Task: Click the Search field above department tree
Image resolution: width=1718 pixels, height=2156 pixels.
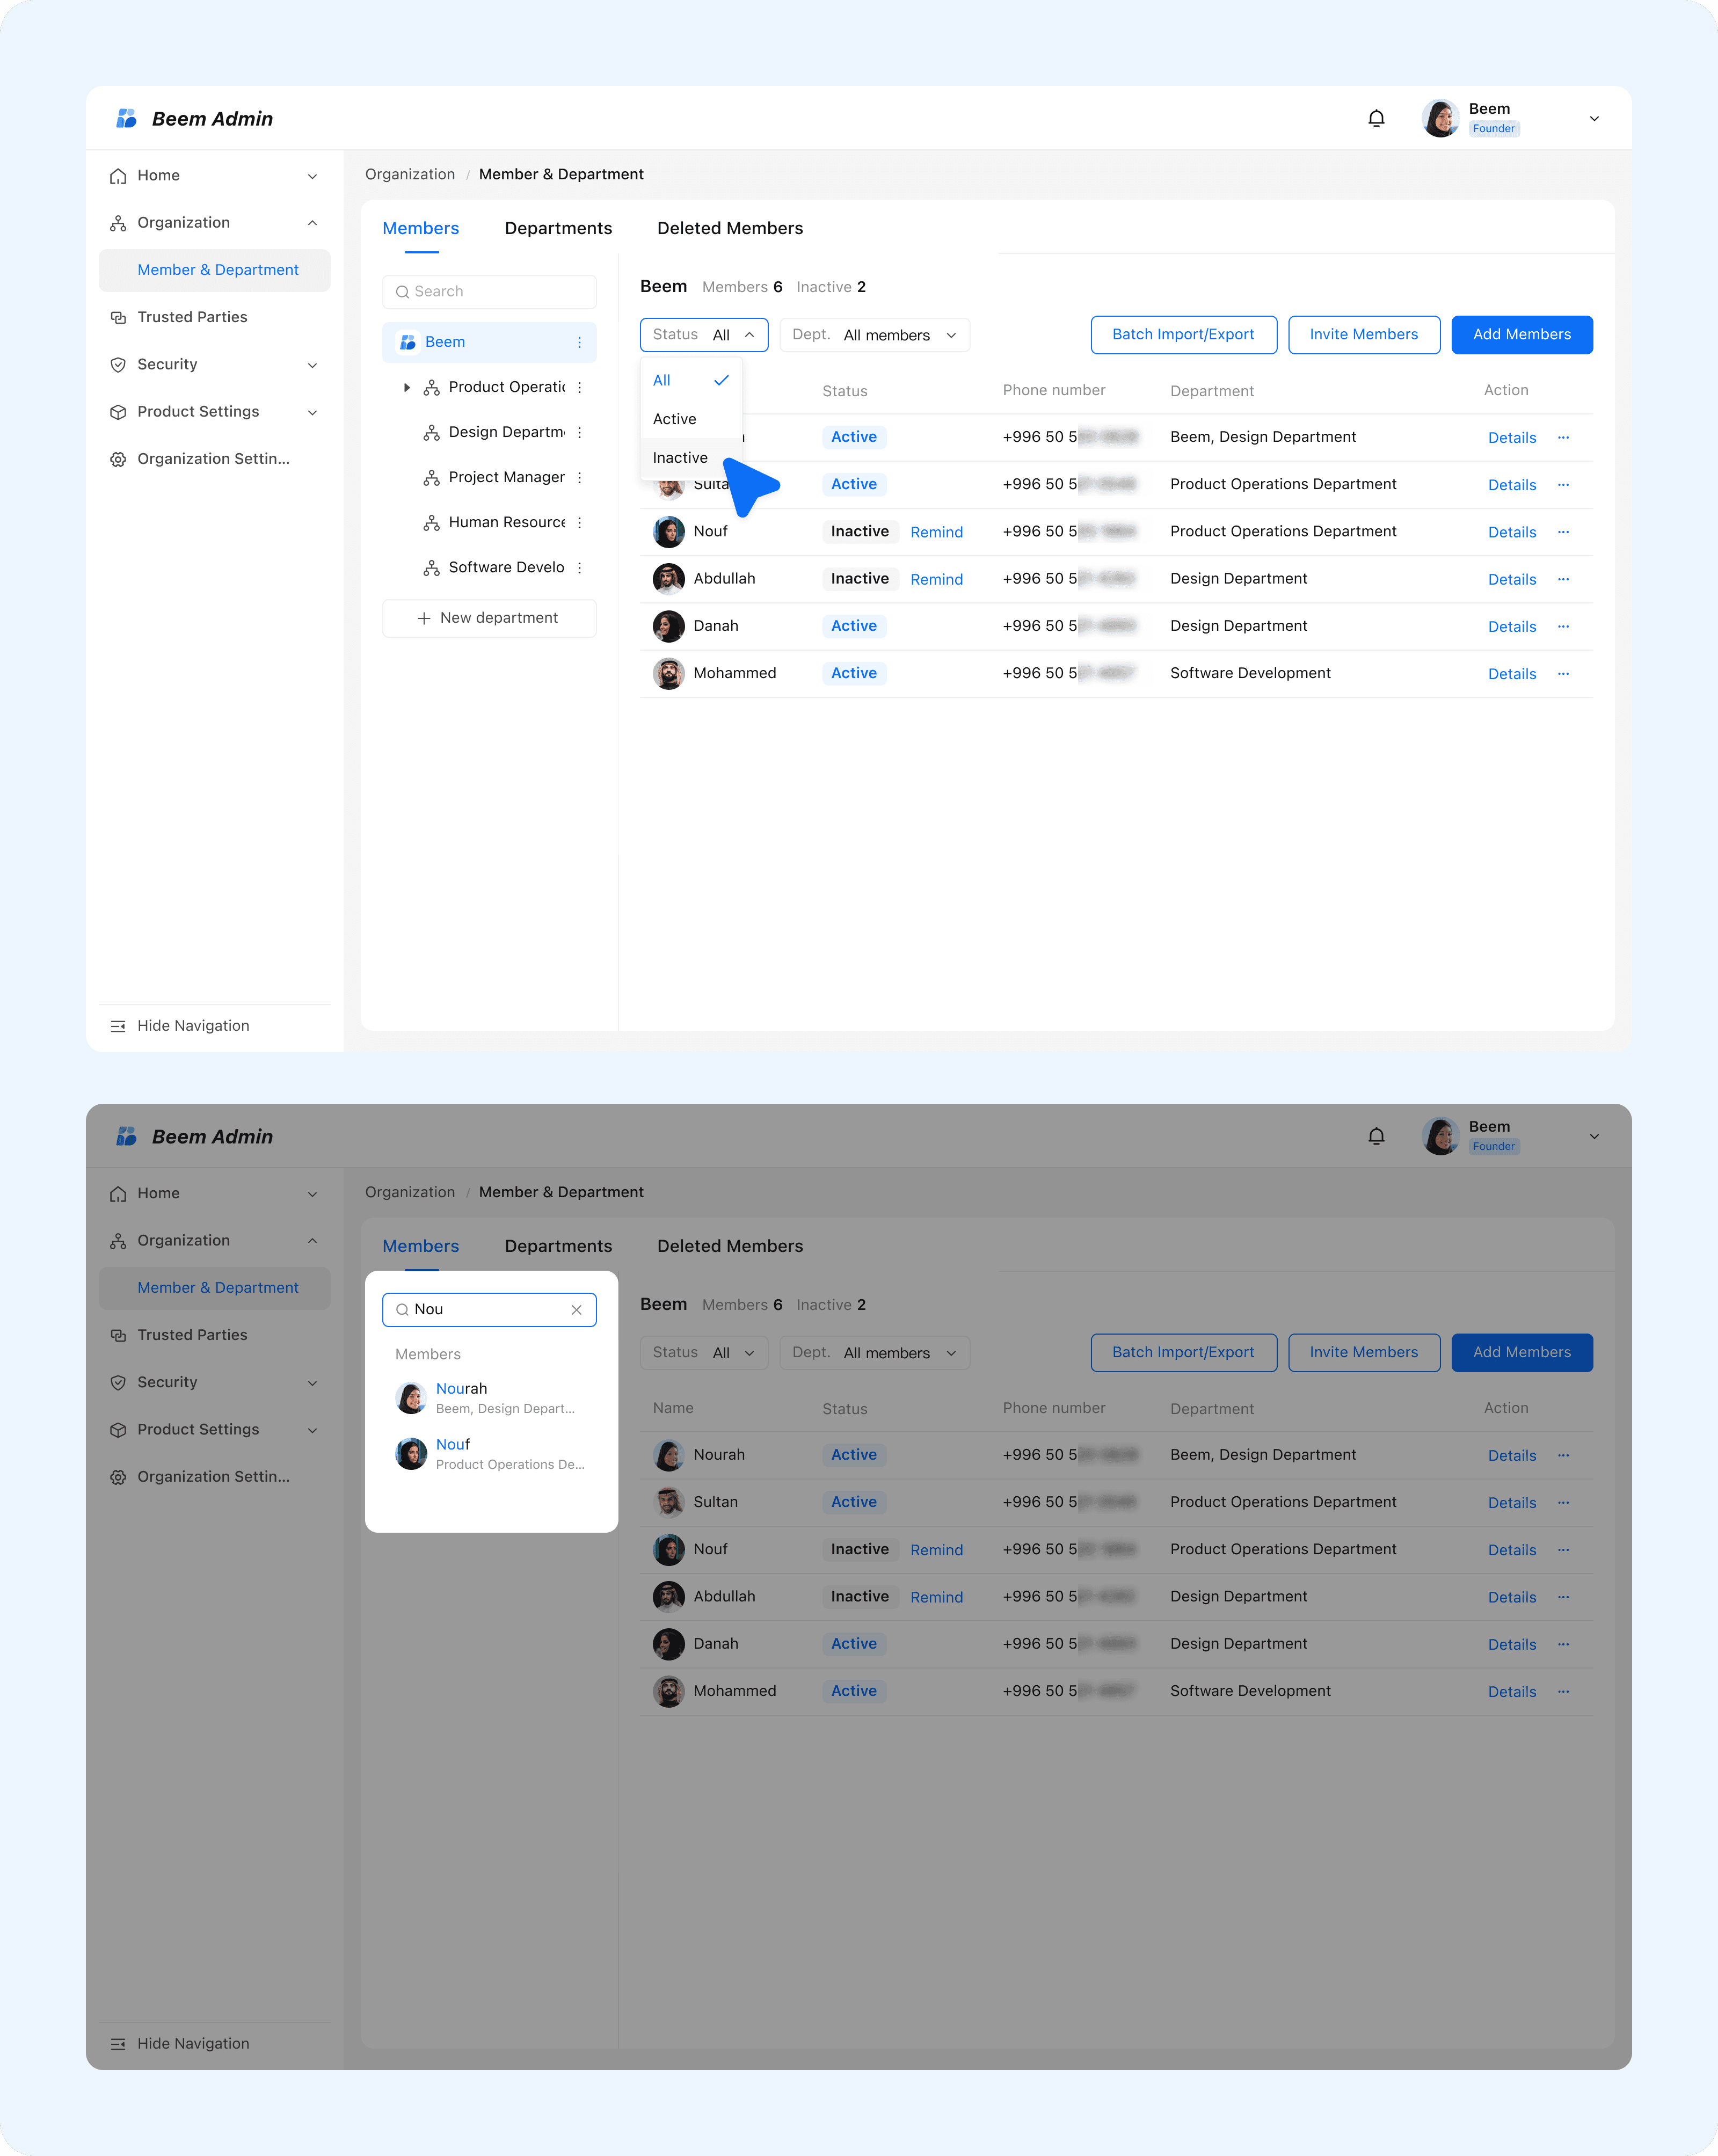Action: pos(490,292)
